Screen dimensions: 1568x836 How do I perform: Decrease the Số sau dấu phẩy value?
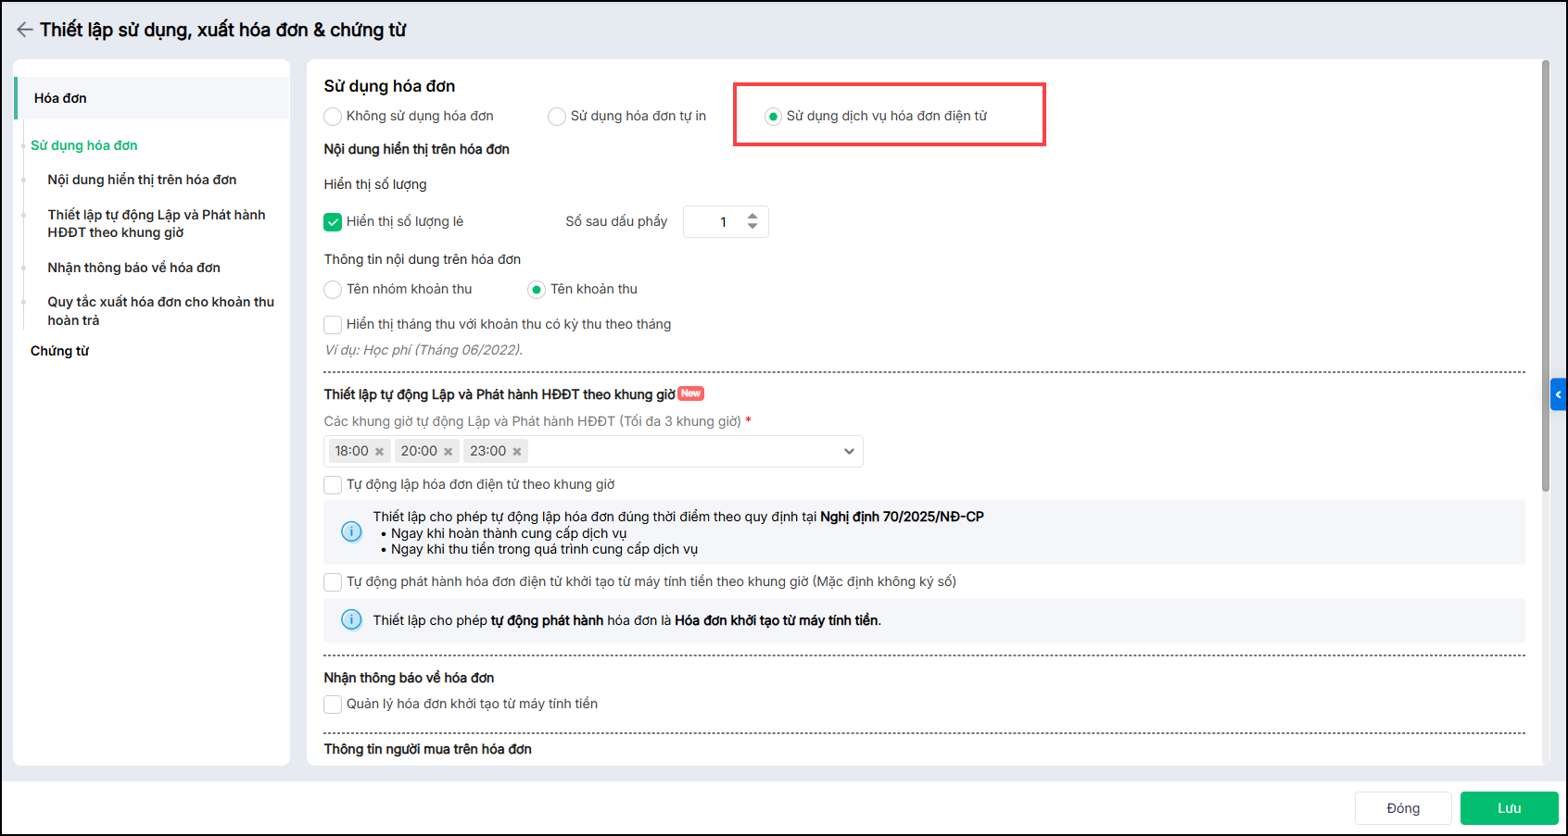point(752,227)
